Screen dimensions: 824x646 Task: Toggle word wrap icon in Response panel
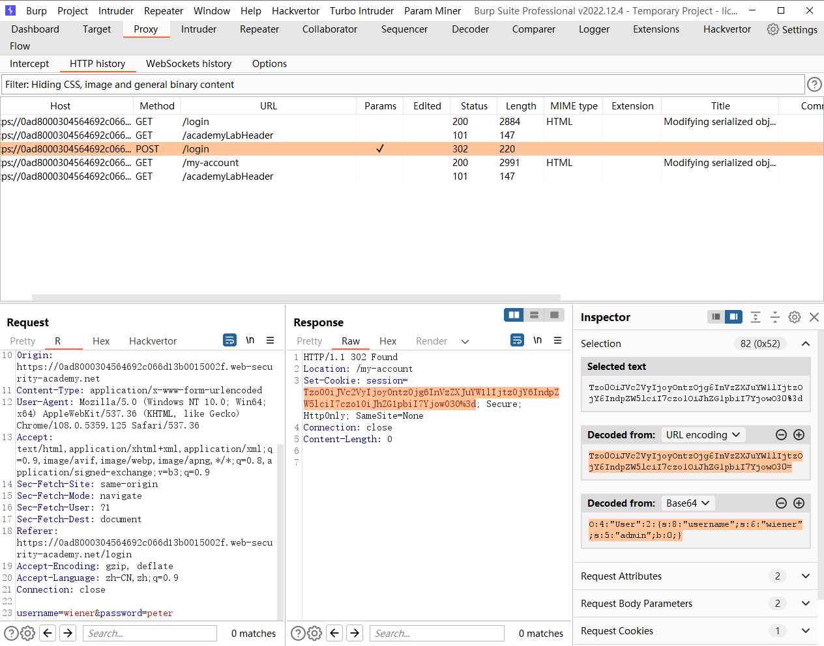click(x=517, y=340)
